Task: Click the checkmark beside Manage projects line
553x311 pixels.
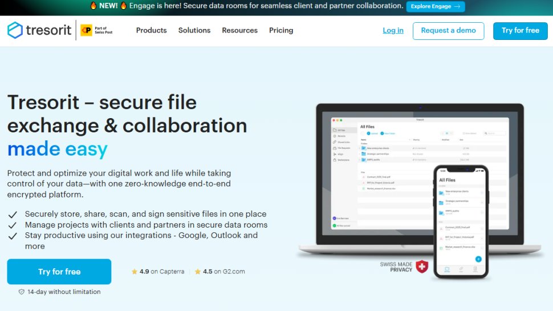Action: (x=13, y=225)
